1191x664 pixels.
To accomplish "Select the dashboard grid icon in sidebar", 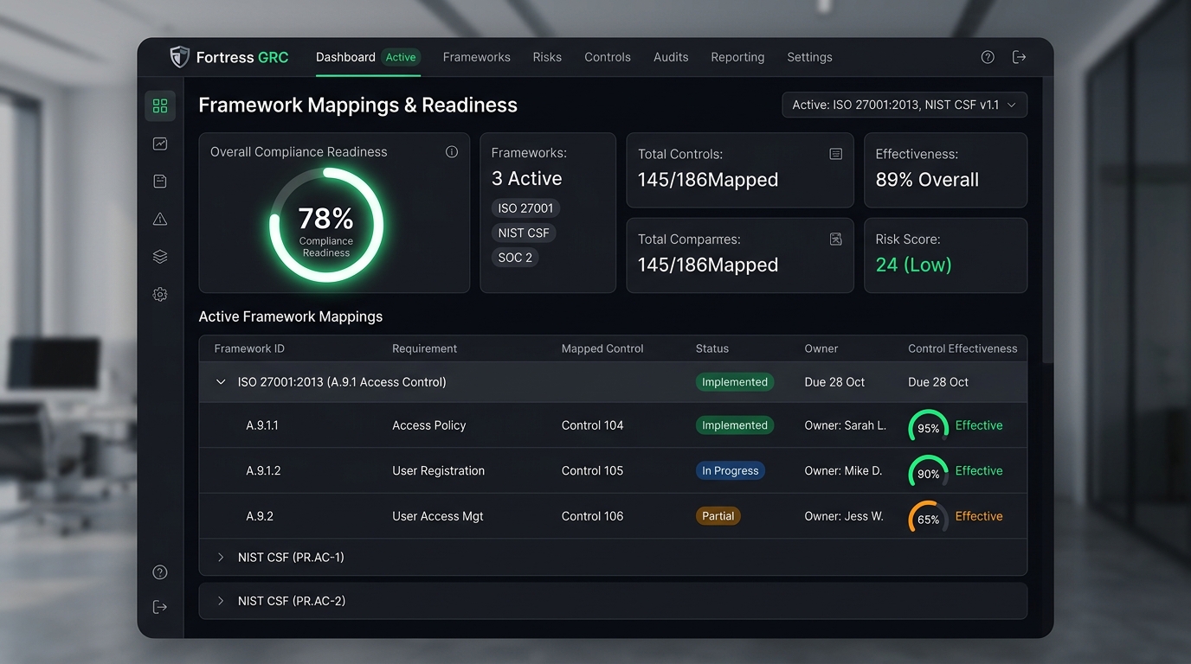I will (x=160, y=105).
